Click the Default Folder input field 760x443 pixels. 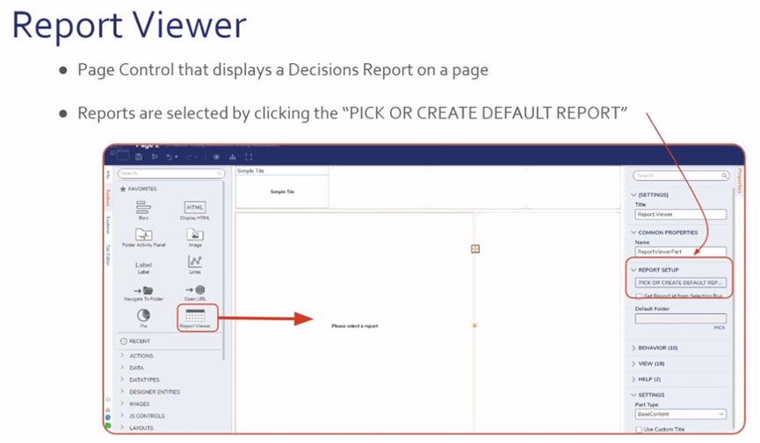(x=681, y=318)
